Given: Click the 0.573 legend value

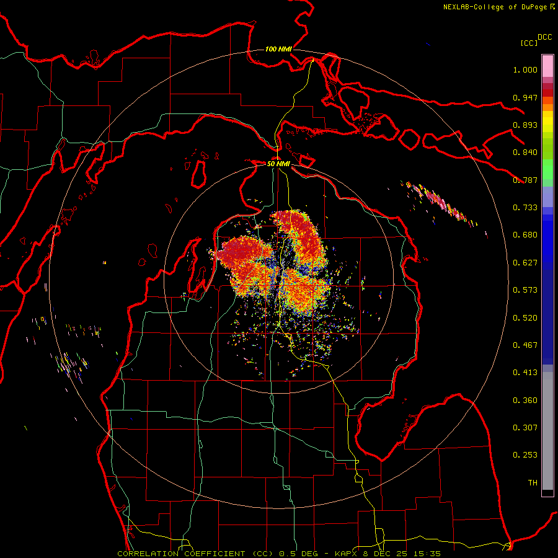Looking at the screenshot, I should pos(525,290).
